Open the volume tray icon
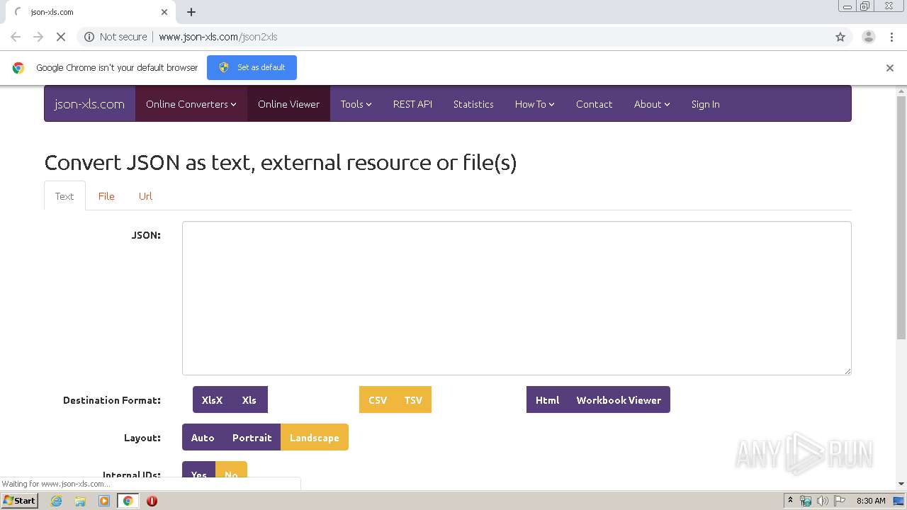Viewport: 907px width, 510px height. [822, 501]
